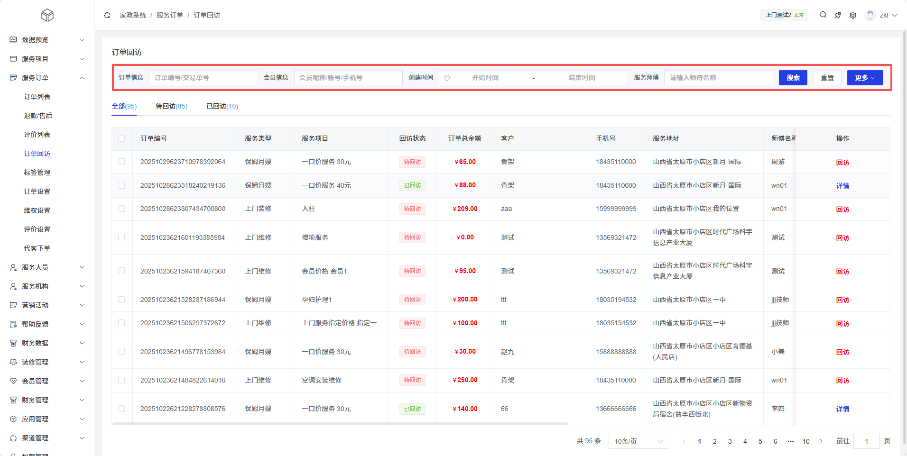Screen dimensions: 907x456
Task: Switch to the 待回访 tab
Action: [171, 106]
